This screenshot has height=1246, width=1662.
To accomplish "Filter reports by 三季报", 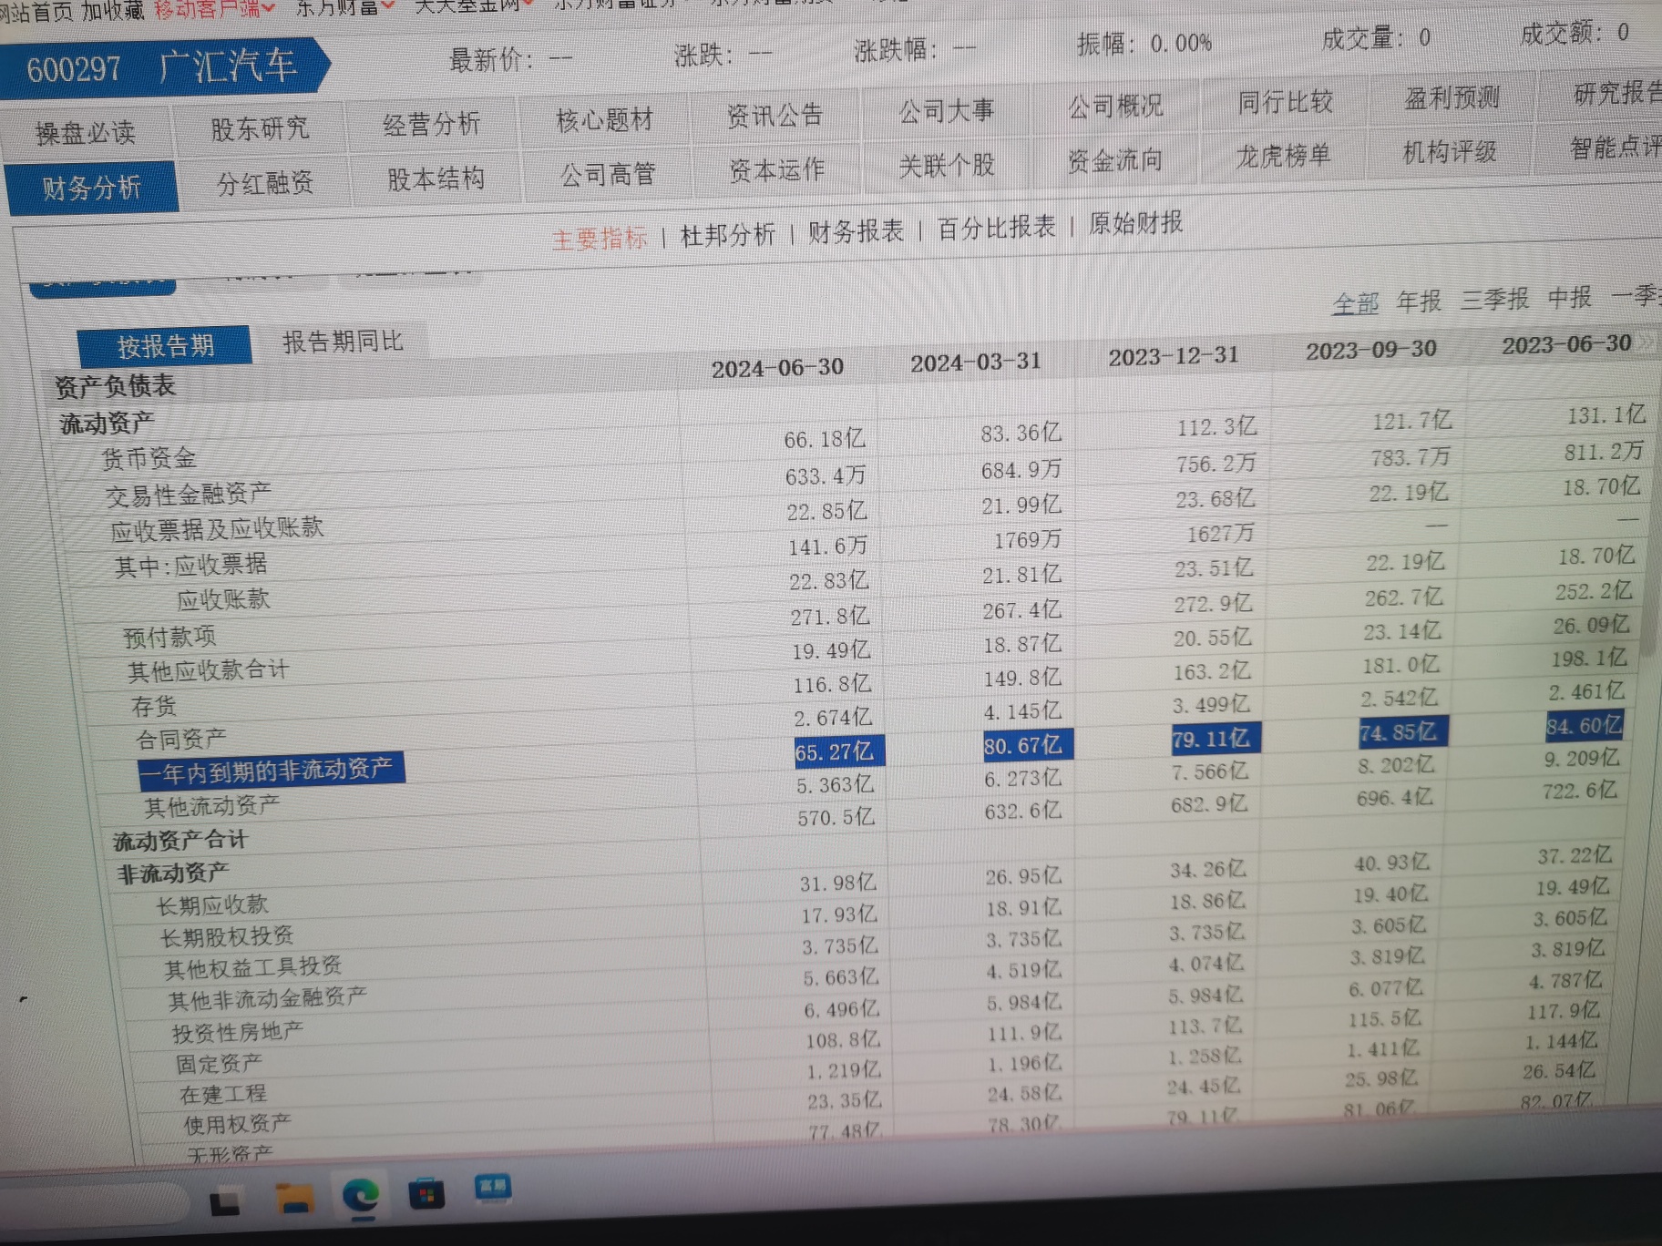I will (x=1494, y=299).
